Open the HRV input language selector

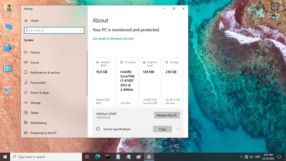point(257,157)
